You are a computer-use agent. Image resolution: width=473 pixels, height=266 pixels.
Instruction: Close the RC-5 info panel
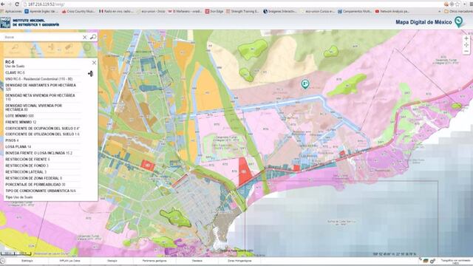point(94,63)
